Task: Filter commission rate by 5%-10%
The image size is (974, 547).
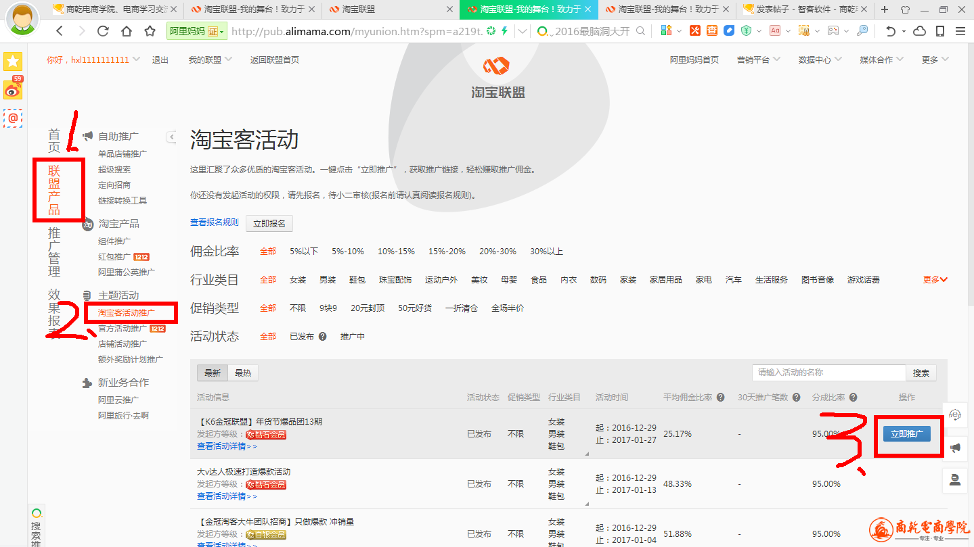Action: pyautogui.click(x=348, y=252)
